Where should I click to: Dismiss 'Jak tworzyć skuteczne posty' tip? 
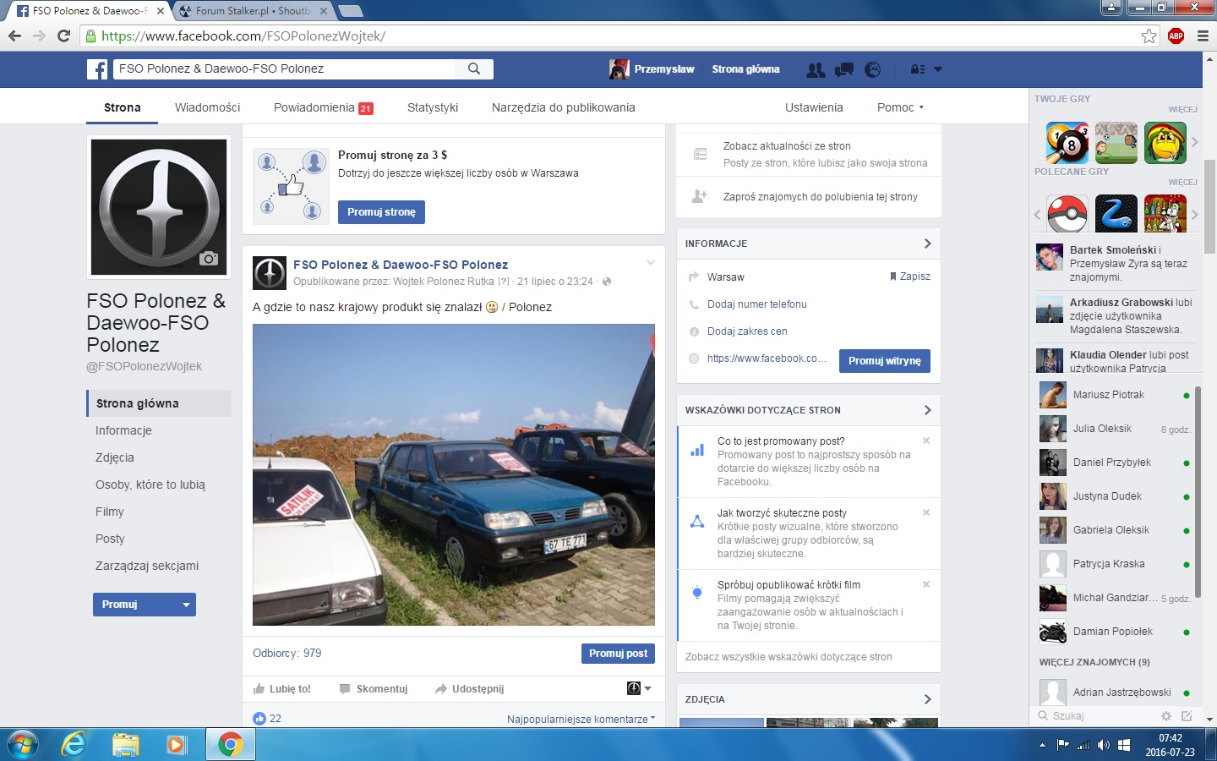click(x=926, y=512)
